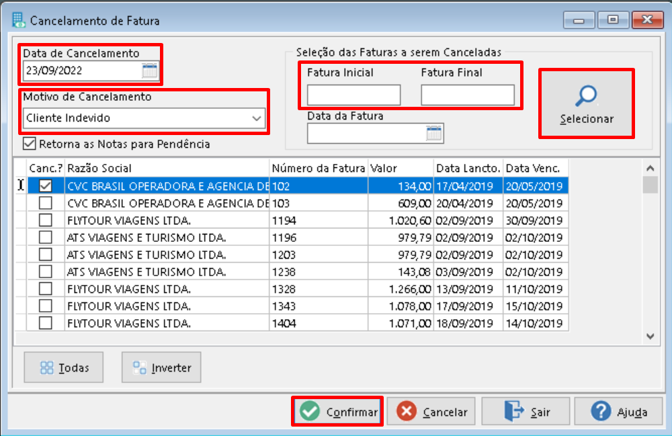
Task: Exit using the Sair button
Action: tap(526, 412)
